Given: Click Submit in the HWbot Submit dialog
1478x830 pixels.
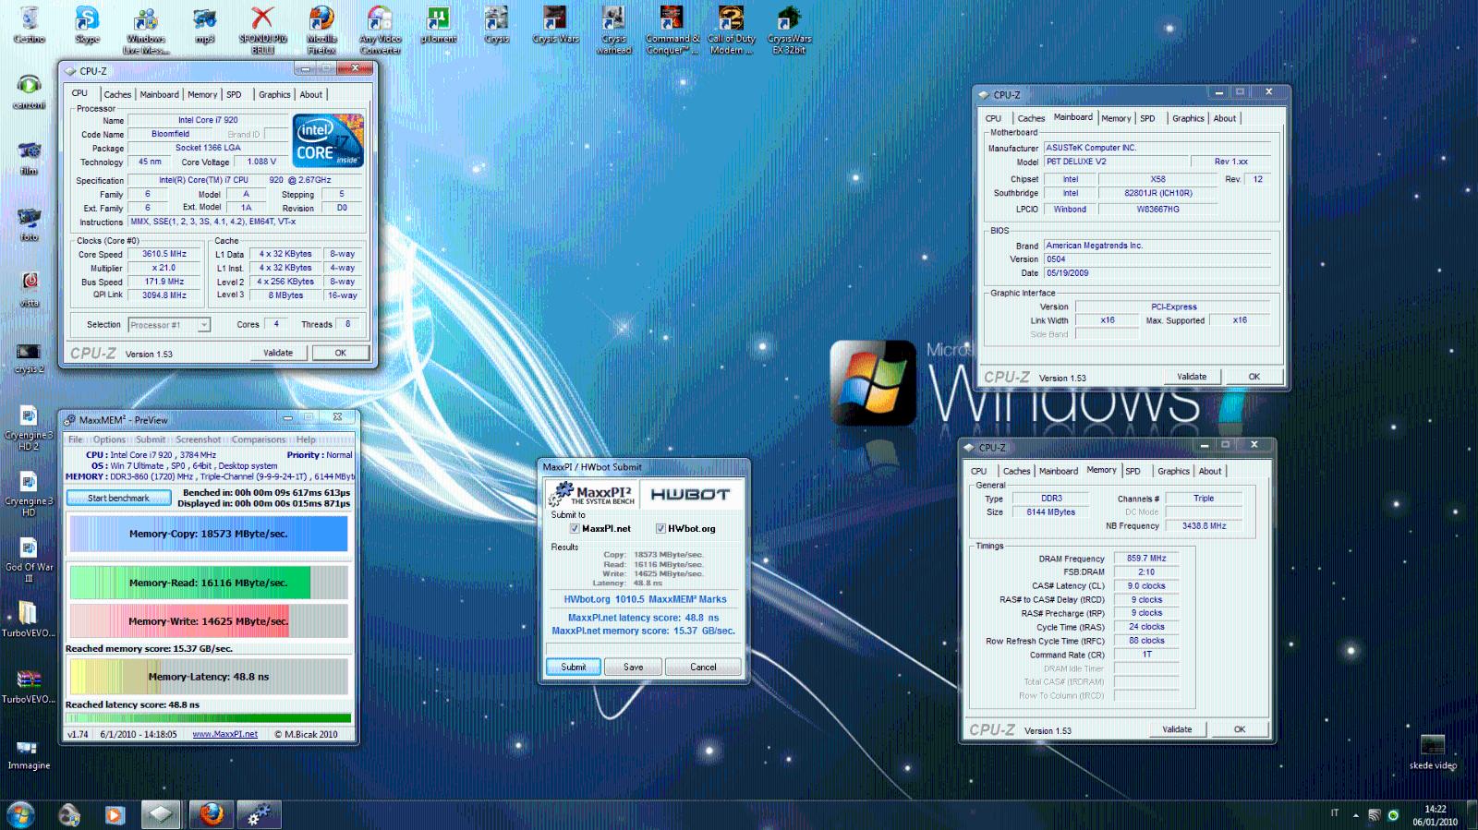Looking at the screenshot, I should point(573,667).
